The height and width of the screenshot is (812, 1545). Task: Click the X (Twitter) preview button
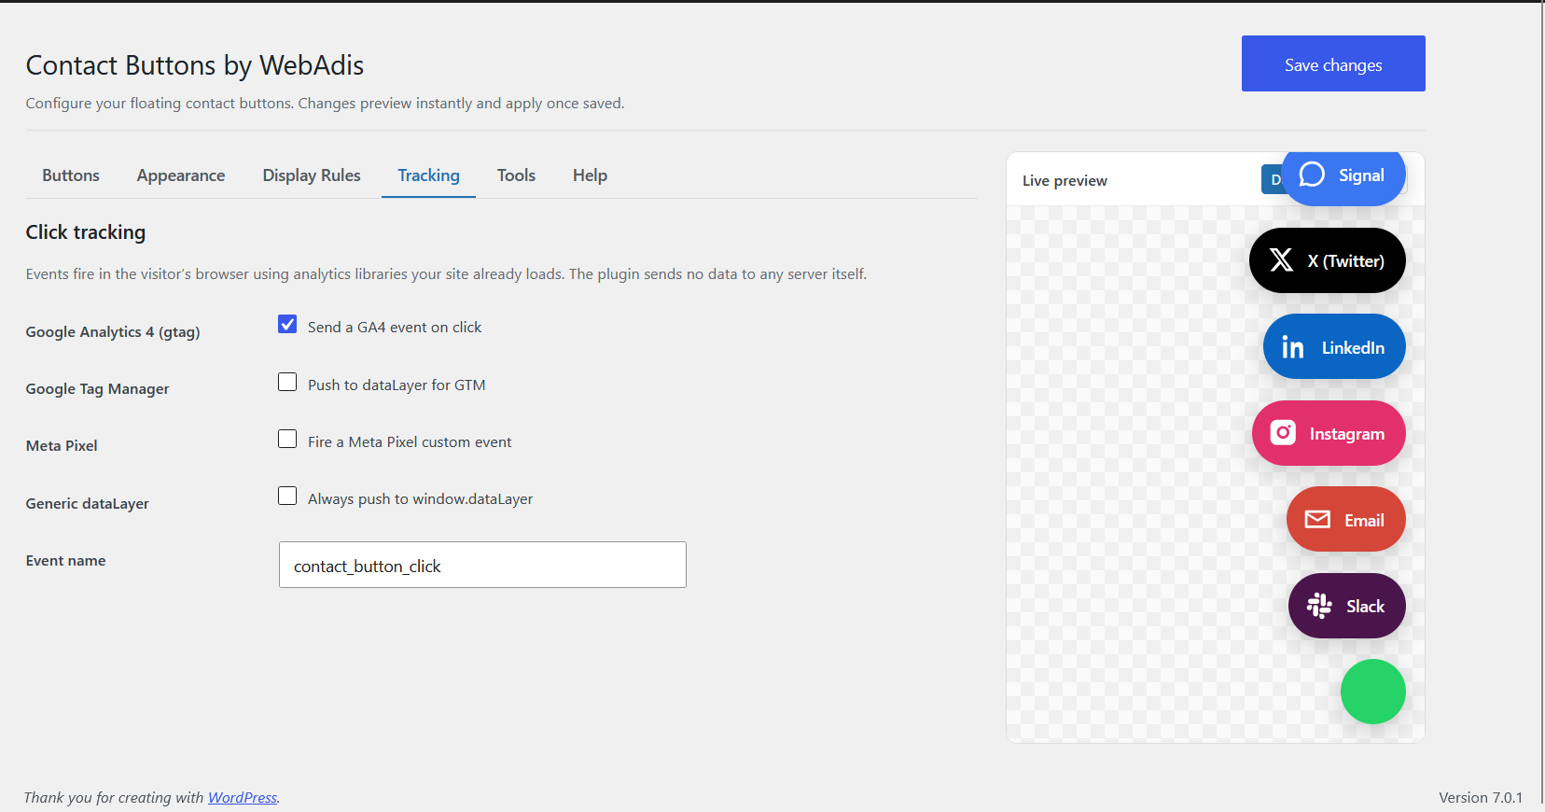(x=1328, y=260)
